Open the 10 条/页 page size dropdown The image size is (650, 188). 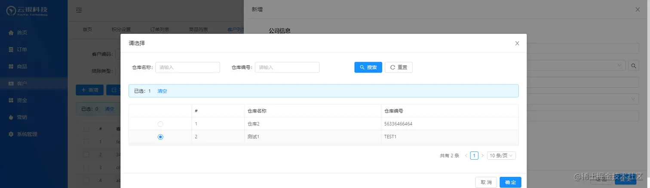click(501, 155)
